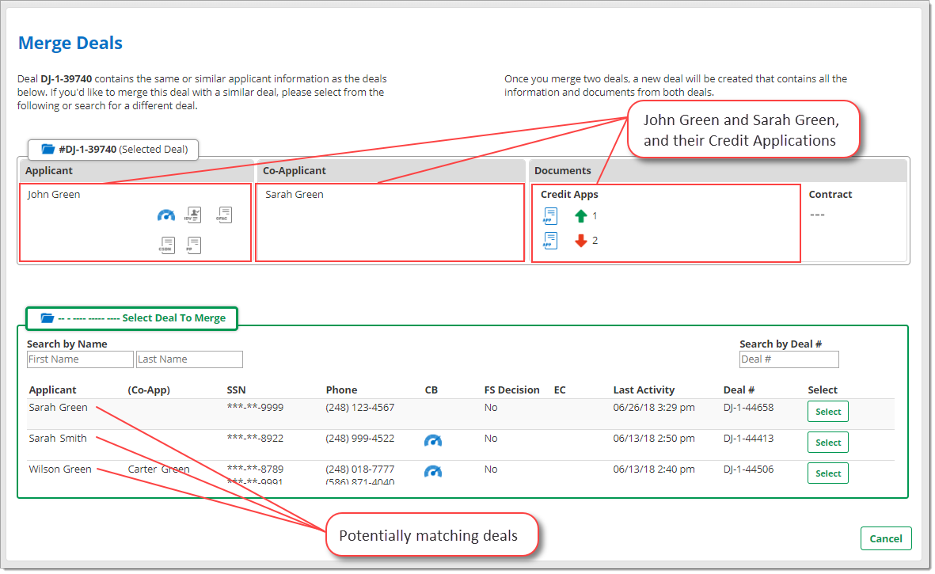Click last activity 06/26/18 3:29 pm

click(654, 408)
